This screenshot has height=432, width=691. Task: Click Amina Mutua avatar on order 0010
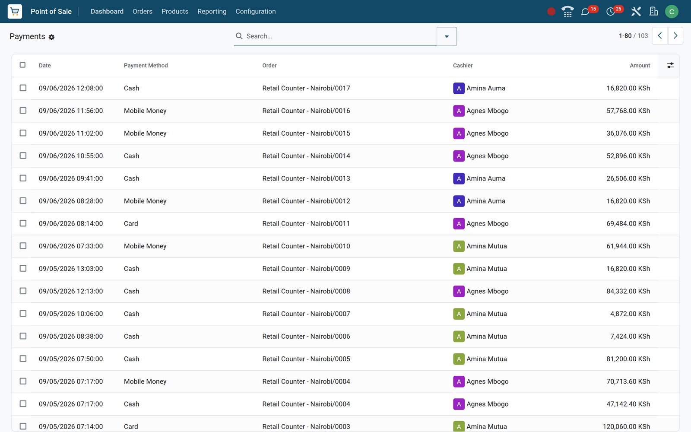point(459,246)
